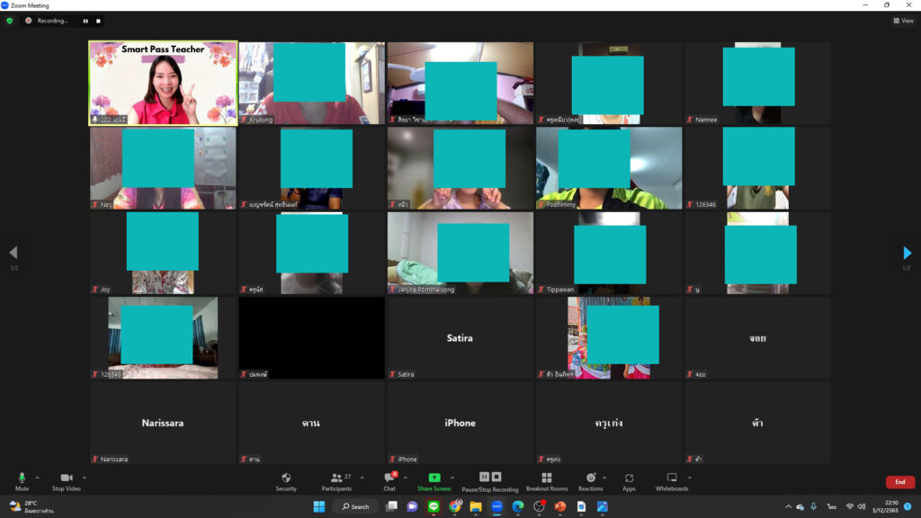Stop Video camera toggle
The width and height of the screenshot is (921, 518).
(66, 481)
